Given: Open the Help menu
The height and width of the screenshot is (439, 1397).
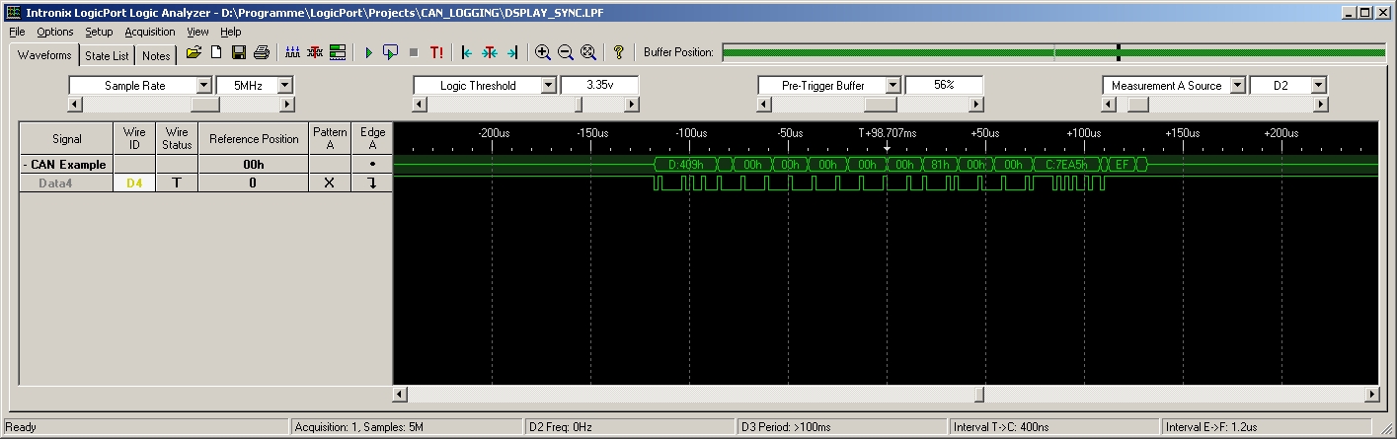Looking at the screenshot, I should pyautogui.click(x=230, y=32).
